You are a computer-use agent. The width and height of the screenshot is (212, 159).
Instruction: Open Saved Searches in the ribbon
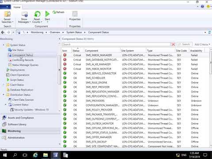click(x=7, y=17)
